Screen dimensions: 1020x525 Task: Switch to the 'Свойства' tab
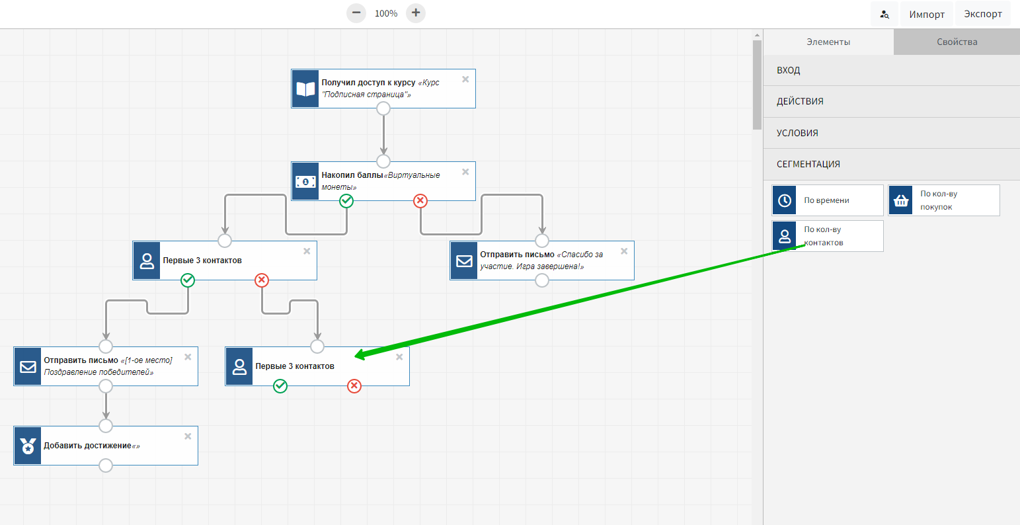tap(957, 42)
